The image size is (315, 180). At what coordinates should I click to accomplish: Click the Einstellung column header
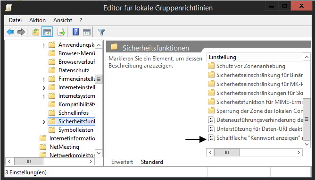pos(254,57)
